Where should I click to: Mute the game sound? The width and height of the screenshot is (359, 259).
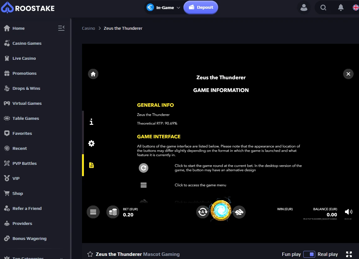[348, 212]
